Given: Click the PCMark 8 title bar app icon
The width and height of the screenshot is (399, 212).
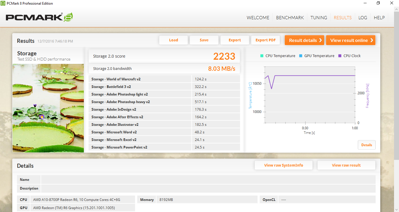Looking at the screenshot, I should 3,3.
